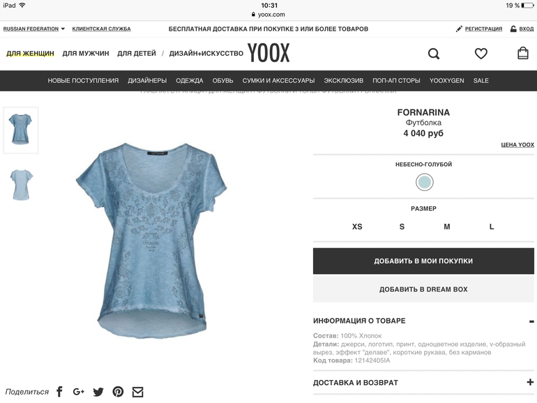Select the sky-blue color swatch
Viewport: 537px width, 403px height.
click(424, 182)
